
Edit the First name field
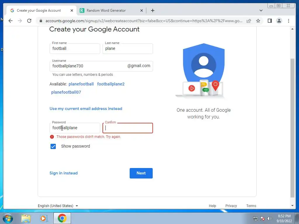point(75,49)
